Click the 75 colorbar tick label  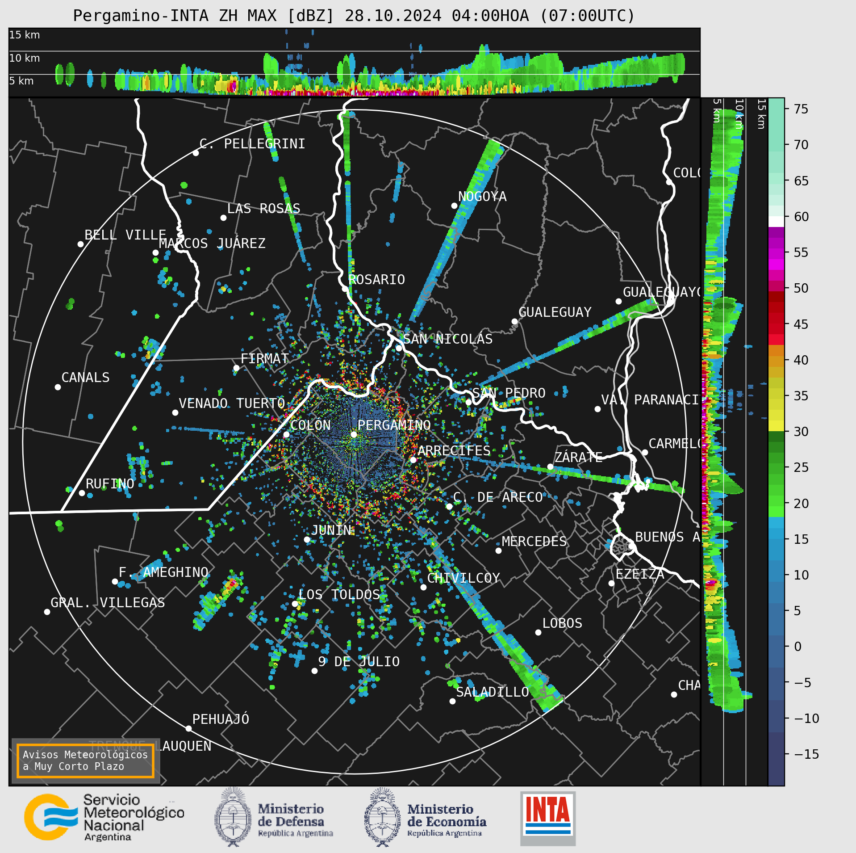click(801, 109)
